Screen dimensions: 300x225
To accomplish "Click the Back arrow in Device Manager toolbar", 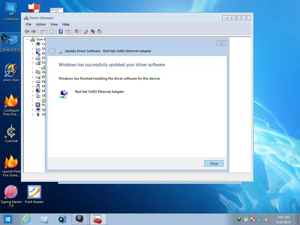I will click(27, 31).
